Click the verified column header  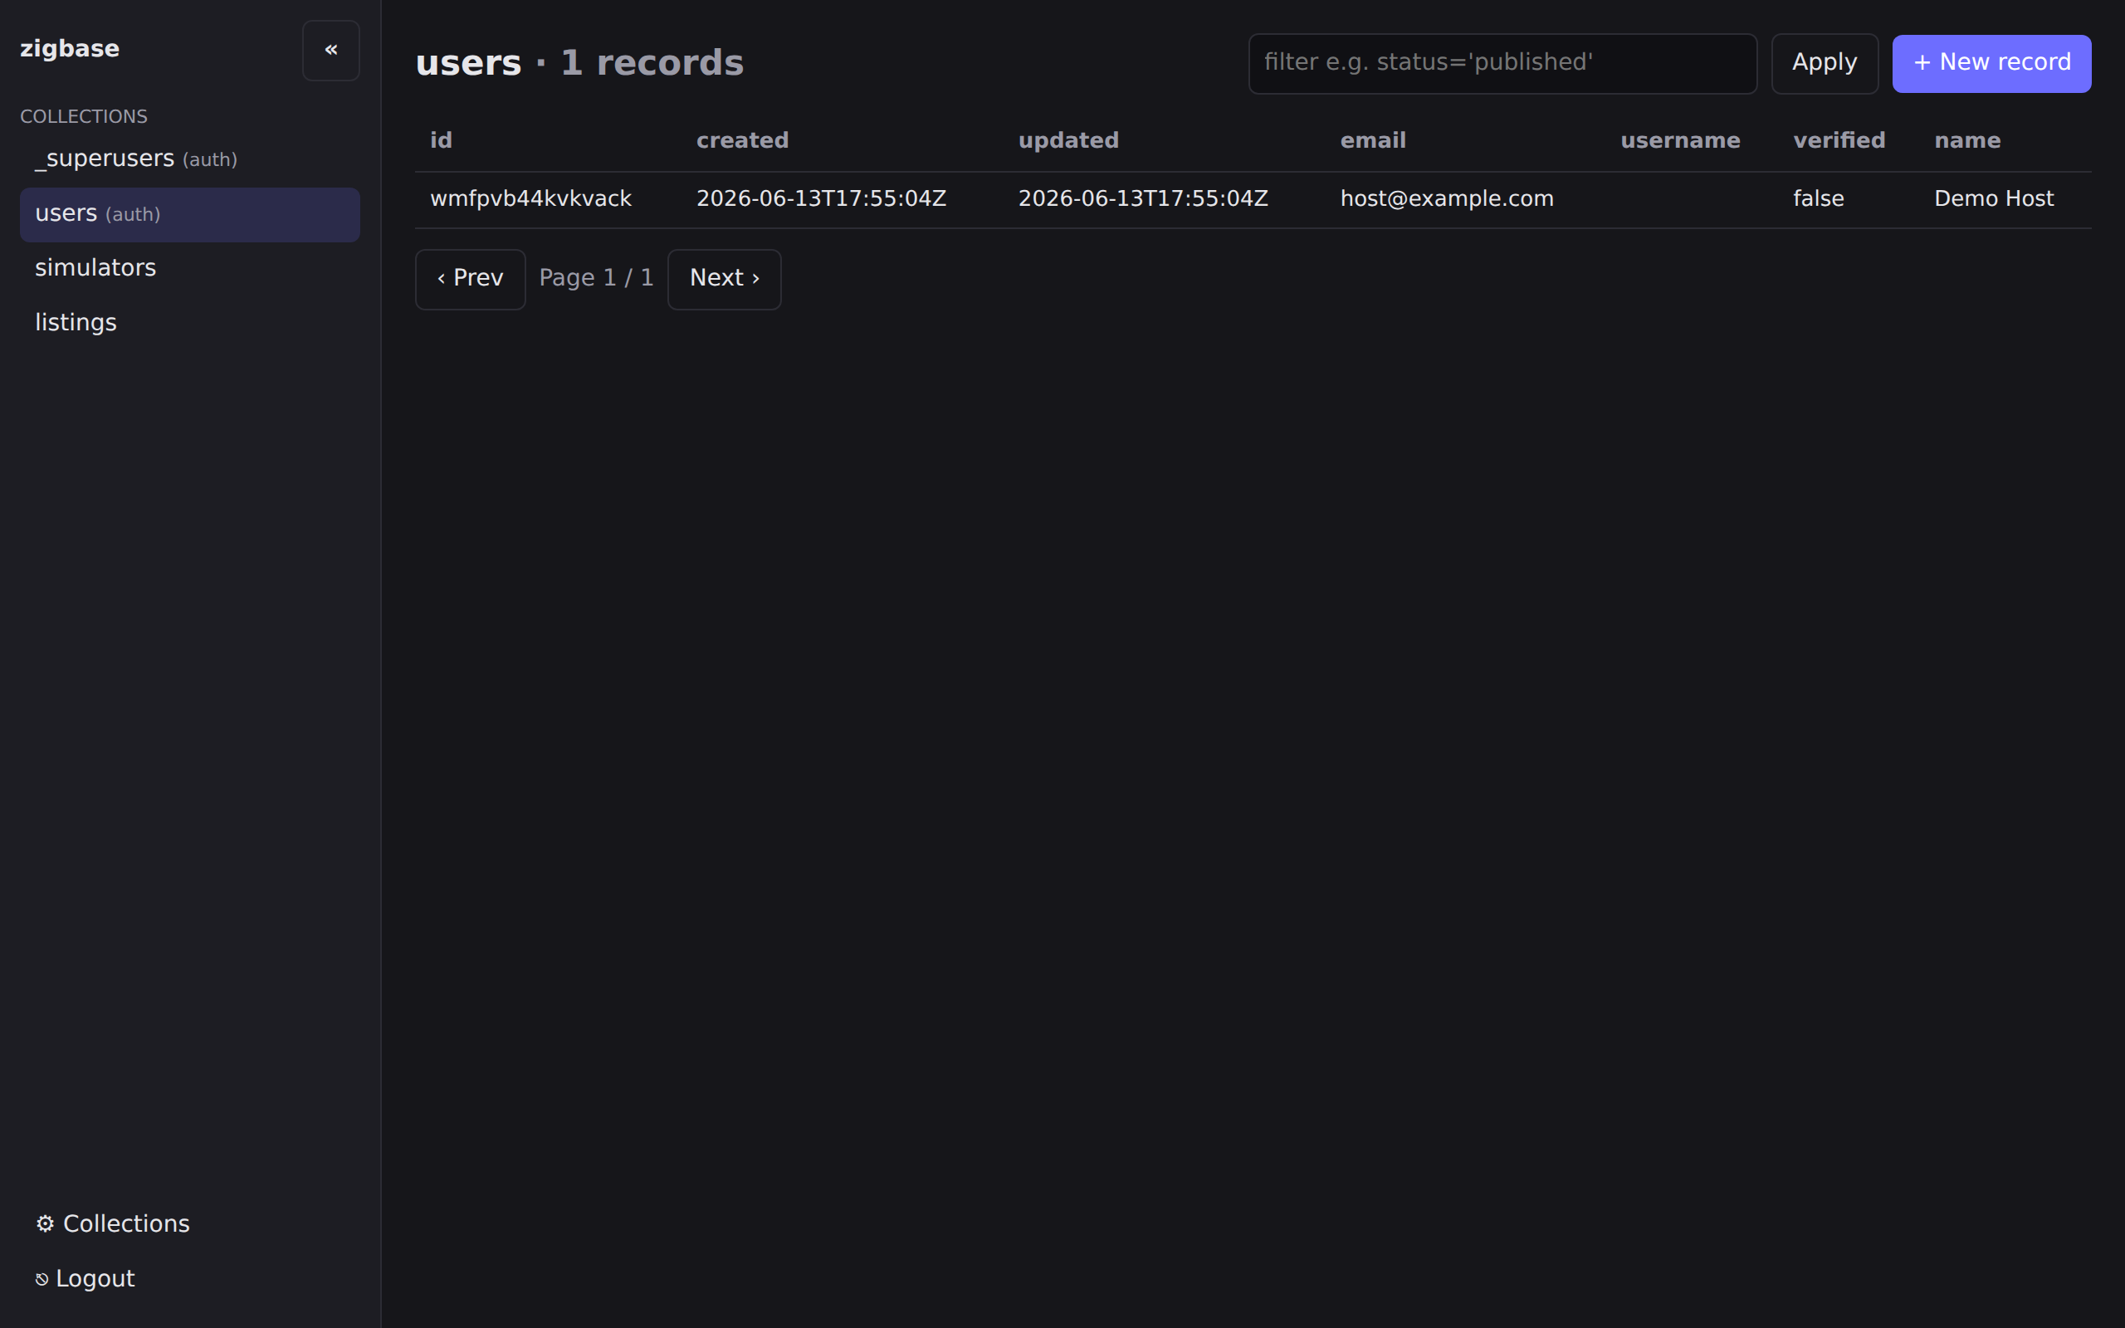(1839, 140)
